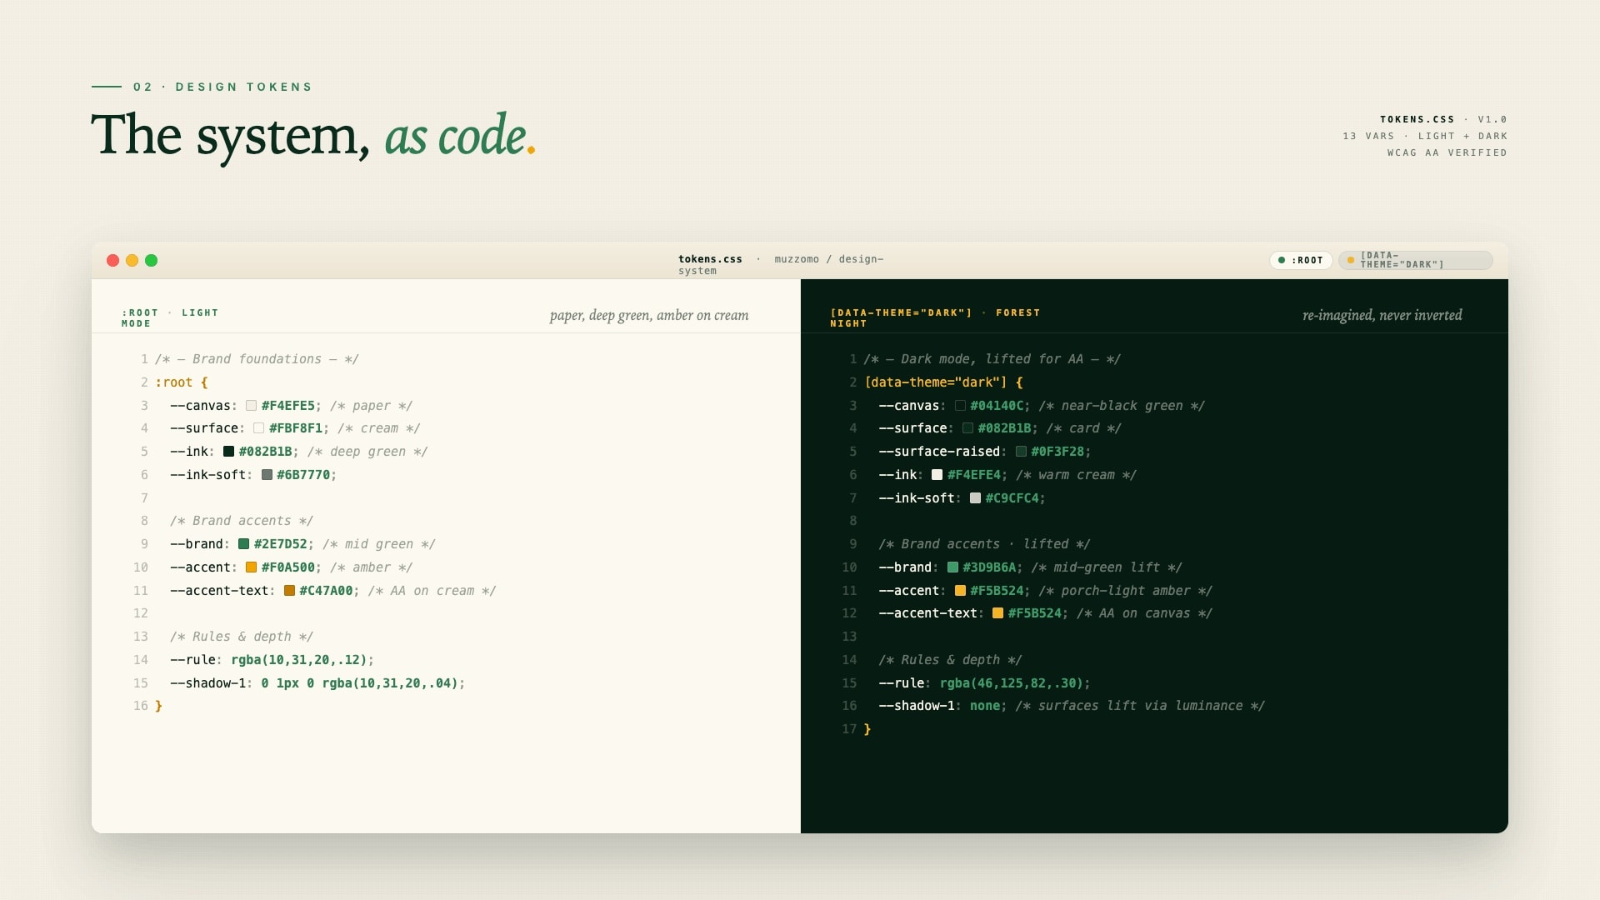Click the hex value #6B7770

pyautogui.click(x=303, y=475)
